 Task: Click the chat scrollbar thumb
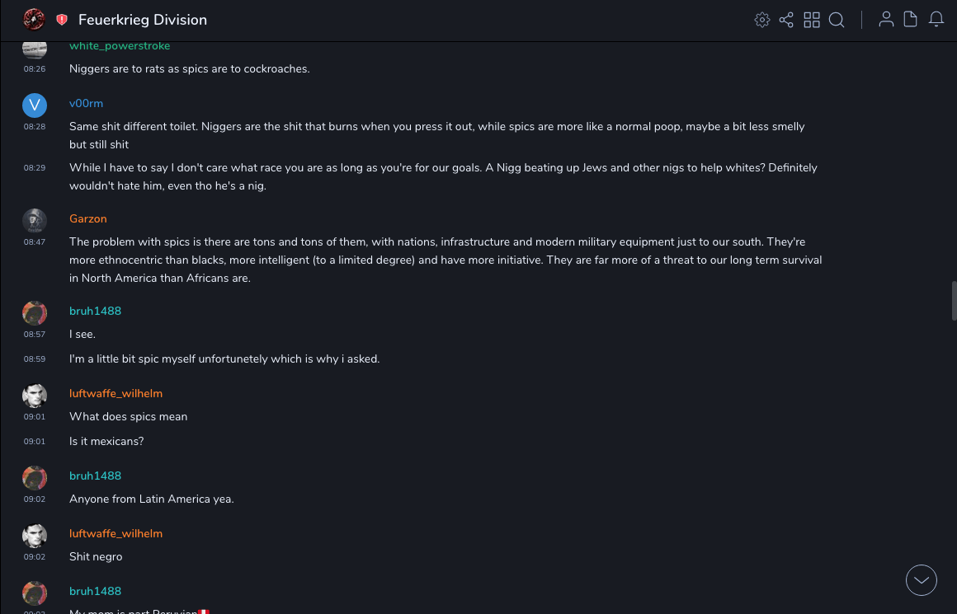[x=954, y=300]
